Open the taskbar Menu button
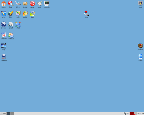Viewport: 144px width, 115px height. 3,113
